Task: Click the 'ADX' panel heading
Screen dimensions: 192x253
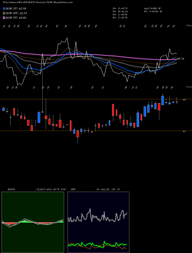Action: [x=73, y=189]
